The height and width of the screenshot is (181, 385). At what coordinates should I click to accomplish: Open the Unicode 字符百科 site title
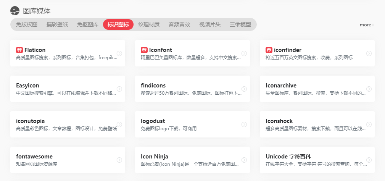(x=288, y=157)
